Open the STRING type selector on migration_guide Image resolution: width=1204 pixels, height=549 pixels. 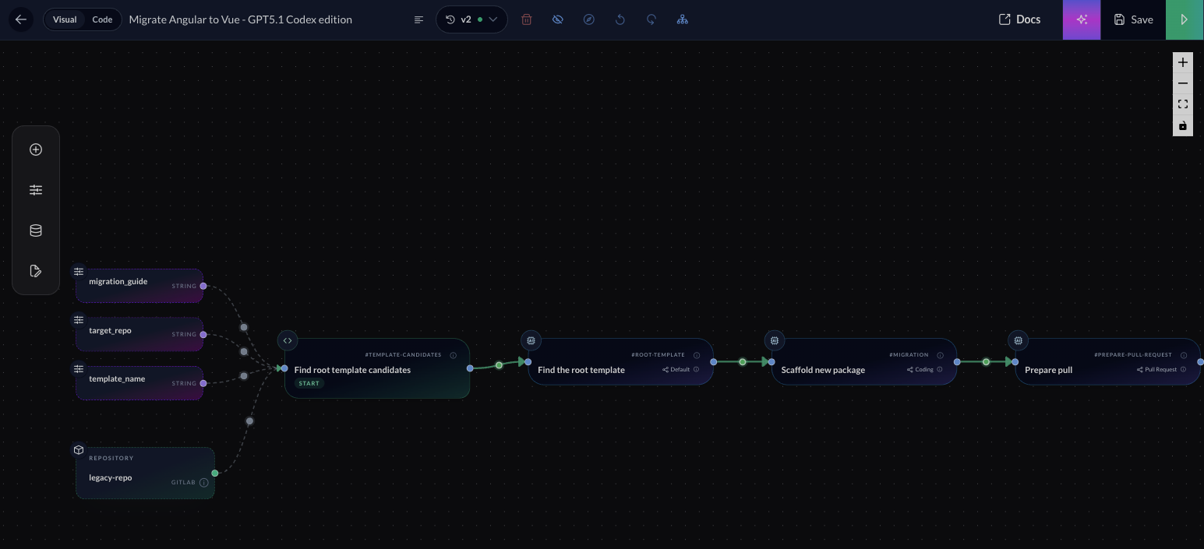[184, 286]
